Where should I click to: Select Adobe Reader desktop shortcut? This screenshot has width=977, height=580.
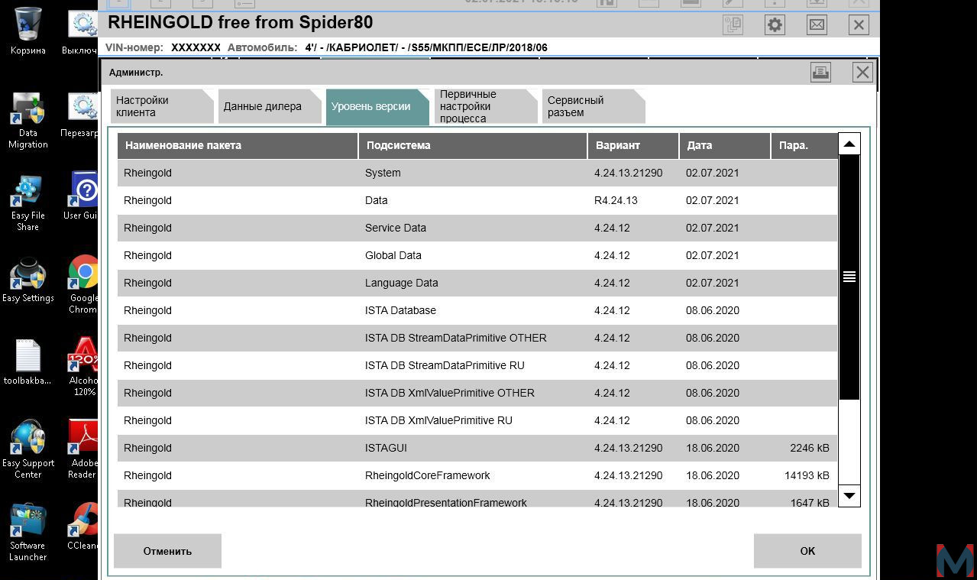(x=83, y=449)
